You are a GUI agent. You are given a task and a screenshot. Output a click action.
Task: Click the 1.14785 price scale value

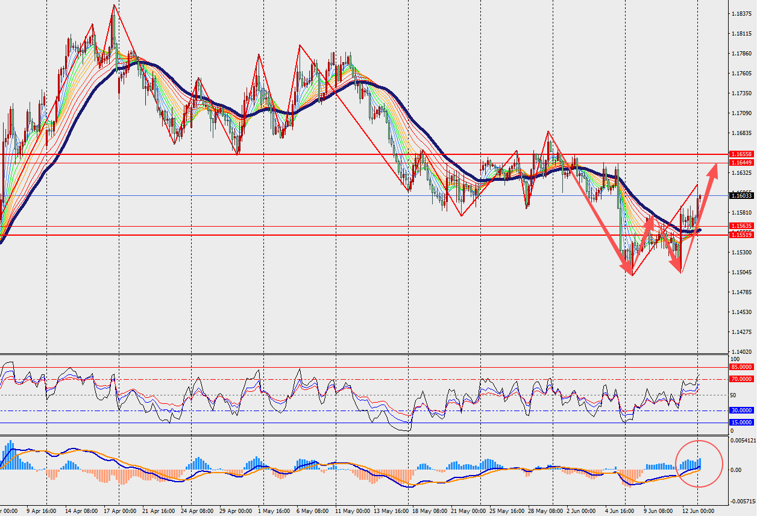[x=741, y=292]
